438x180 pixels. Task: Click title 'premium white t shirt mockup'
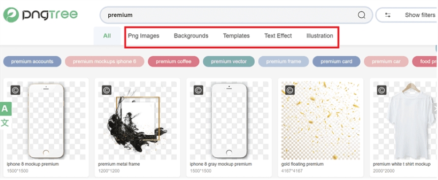(x=402, y=164)
